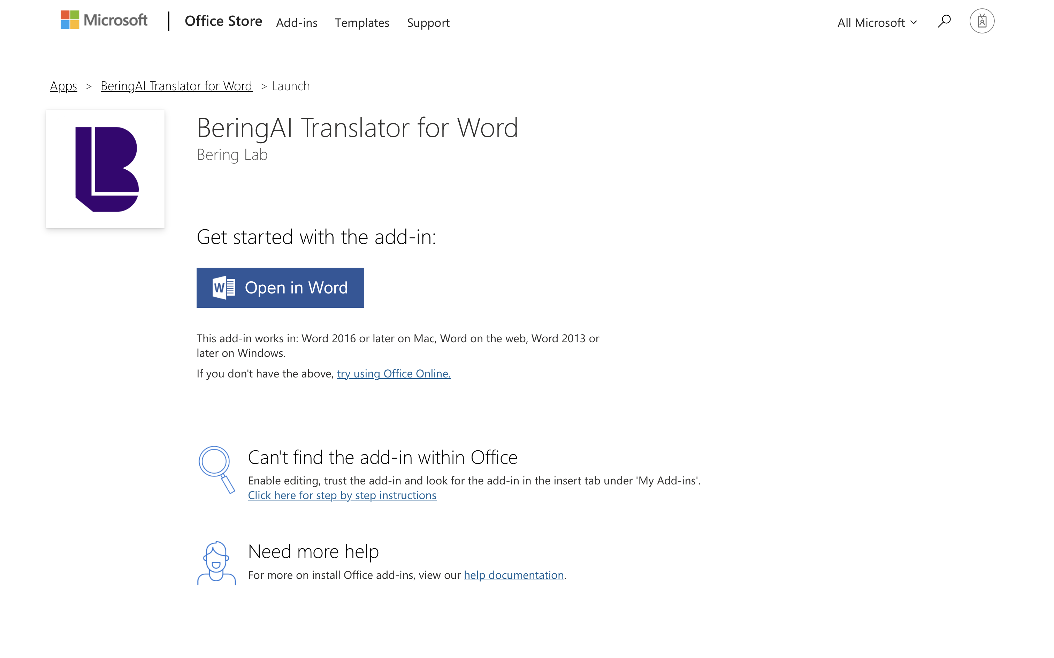Click the BeringAI Translator for Word heading
1054x658 pixels.
[x=357, y=128]
